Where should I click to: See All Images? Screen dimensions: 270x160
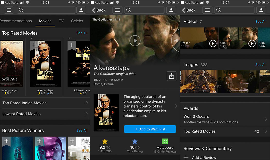pyautogui.click(x=261, y=65)
